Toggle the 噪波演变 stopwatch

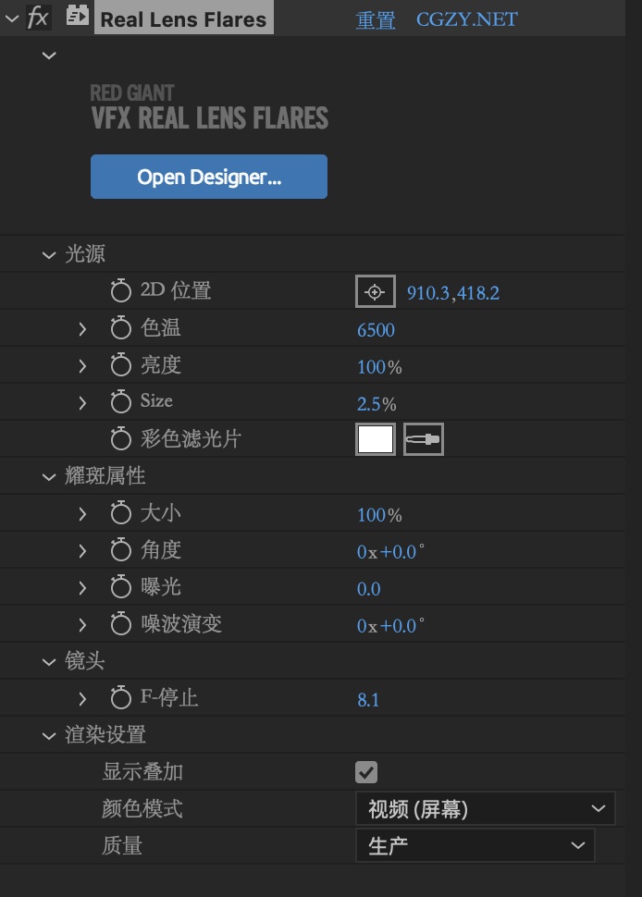(120, 625)
